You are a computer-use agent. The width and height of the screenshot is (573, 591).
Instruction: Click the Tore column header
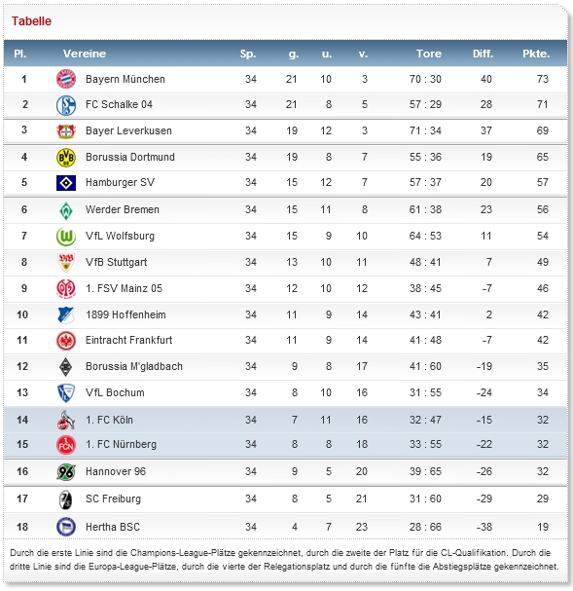(428, 54)
